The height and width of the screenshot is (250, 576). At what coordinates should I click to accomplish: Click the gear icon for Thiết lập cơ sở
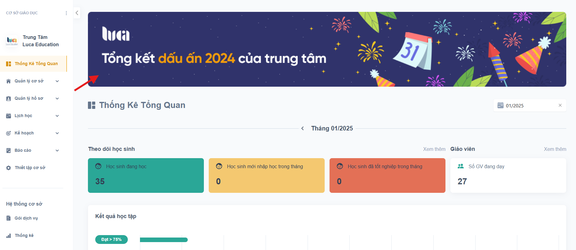(9, 168)
